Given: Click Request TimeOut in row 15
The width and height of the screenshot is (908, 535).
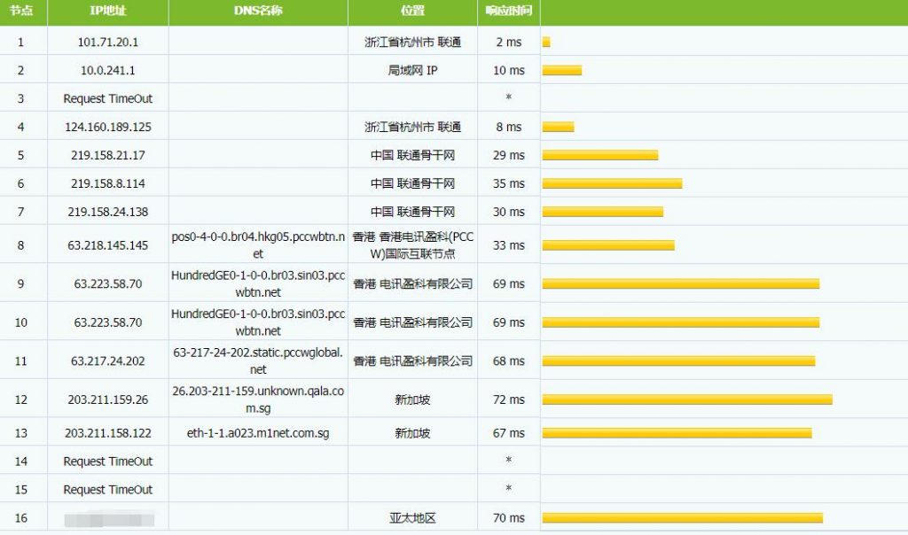Looking at the screenshot, I should [107, 490].
